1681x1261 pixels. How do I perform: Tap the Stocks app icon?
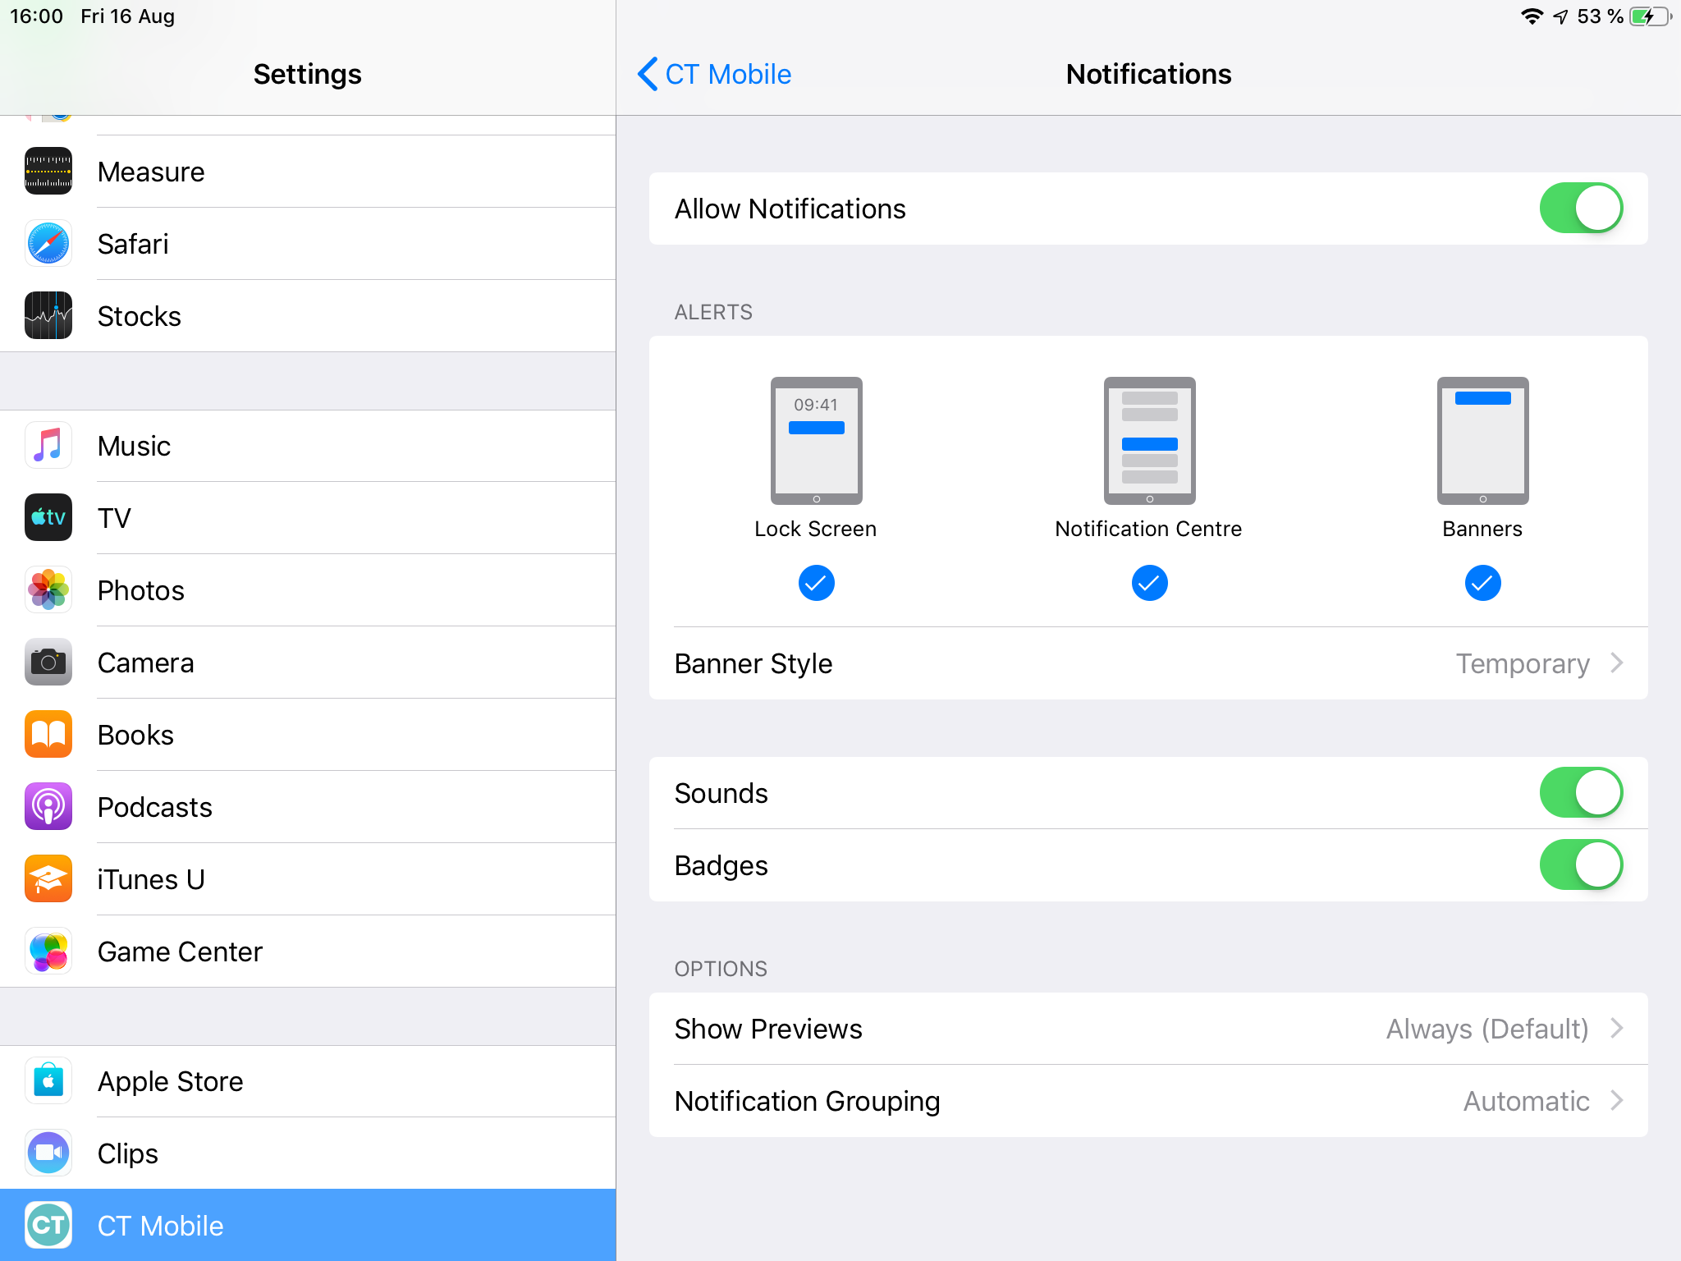(48, 316)
